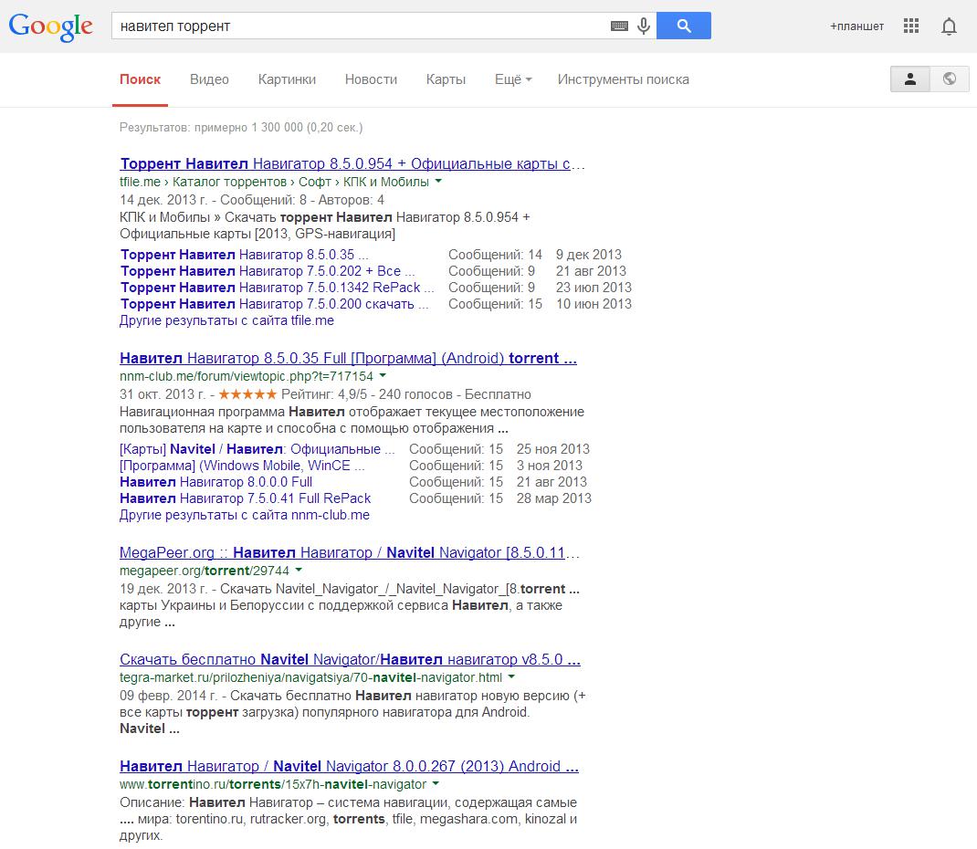The width and height of the screenshot is (977, 849).
Task: Open the Google apps grid icon
Action: [911, 26]
